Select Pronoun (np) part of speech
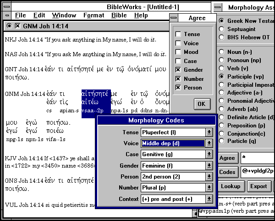The width and height of the screenshot is (275, 221). (x=222, y=60)
